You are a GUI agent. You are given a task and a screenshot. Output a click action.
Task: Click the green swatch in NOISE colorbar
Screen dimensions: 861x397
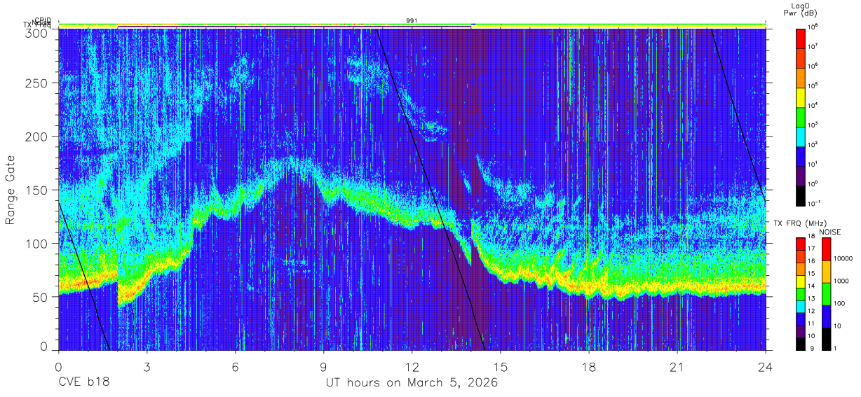coord(826,294)
